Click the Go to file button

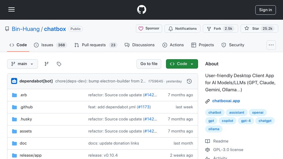pos(149,64)
